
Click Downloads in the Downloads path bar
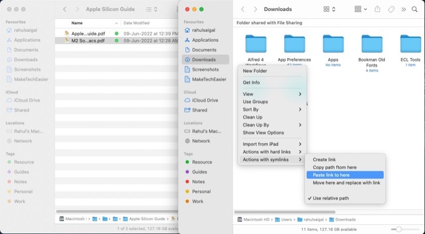pyautogui.click(x=342, y=219)
